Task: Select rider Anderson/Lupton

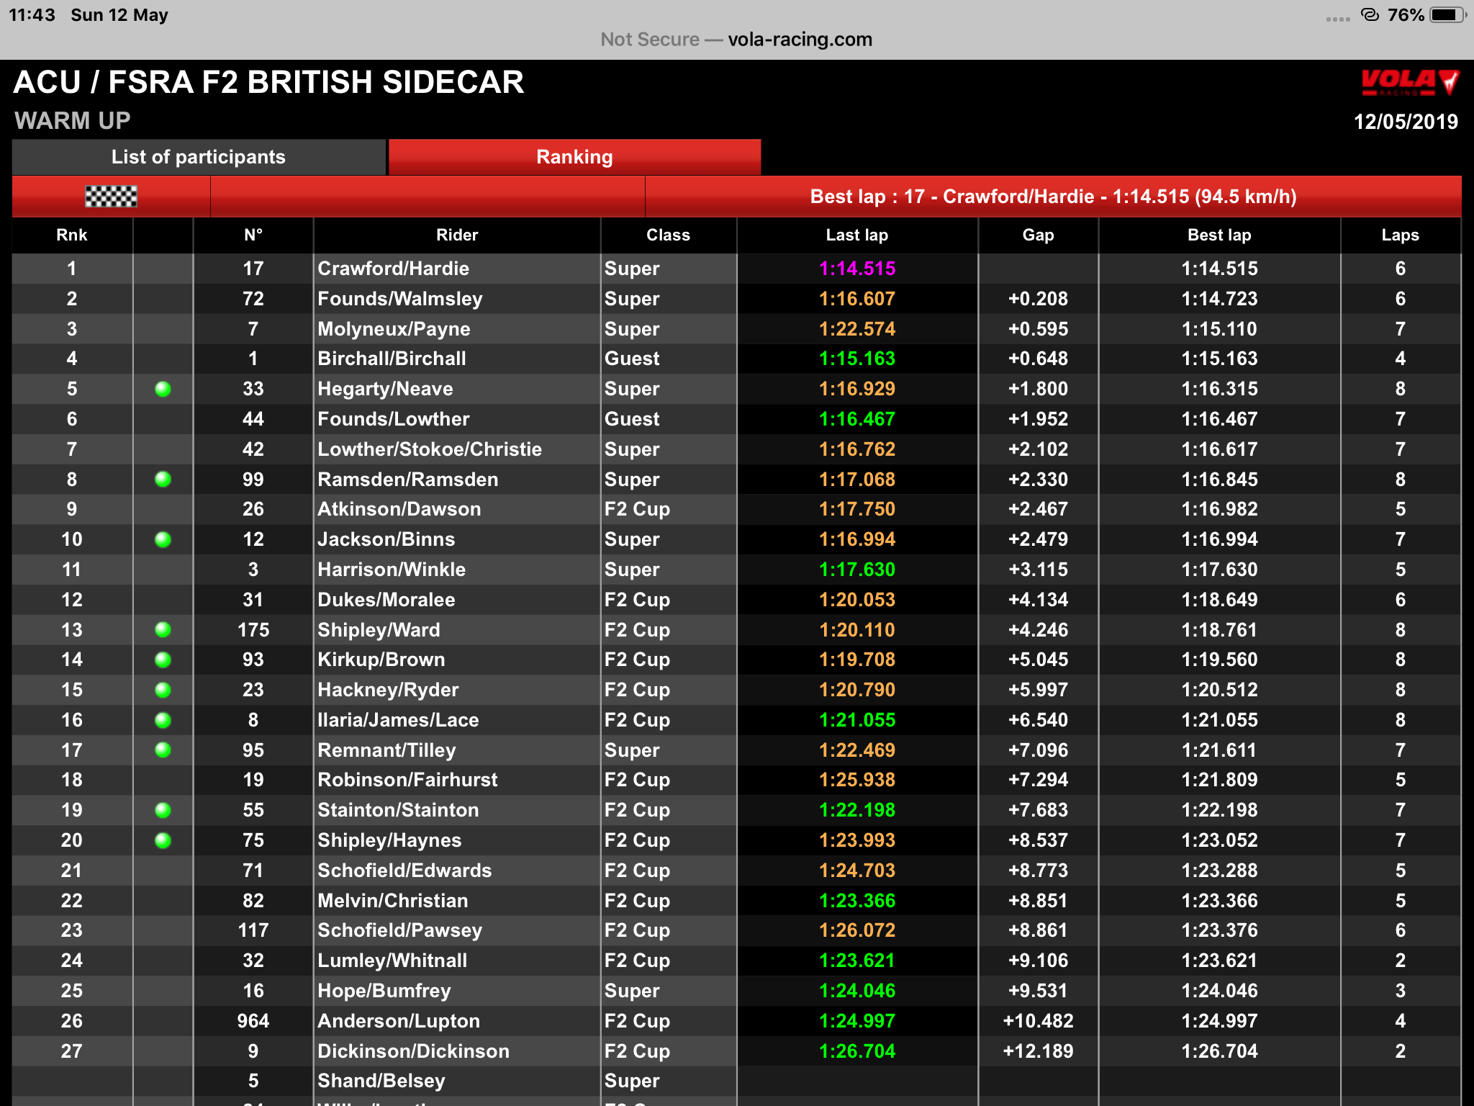Action: click(x=399, y=1021)
